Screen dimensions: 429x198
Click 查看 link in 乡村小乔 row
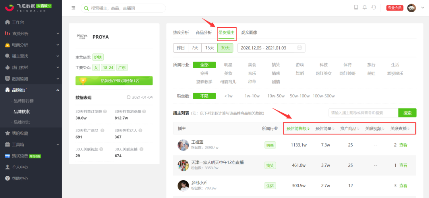(403, 185)
